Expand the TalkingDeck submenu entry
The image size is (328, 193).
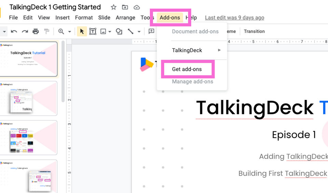192,50
